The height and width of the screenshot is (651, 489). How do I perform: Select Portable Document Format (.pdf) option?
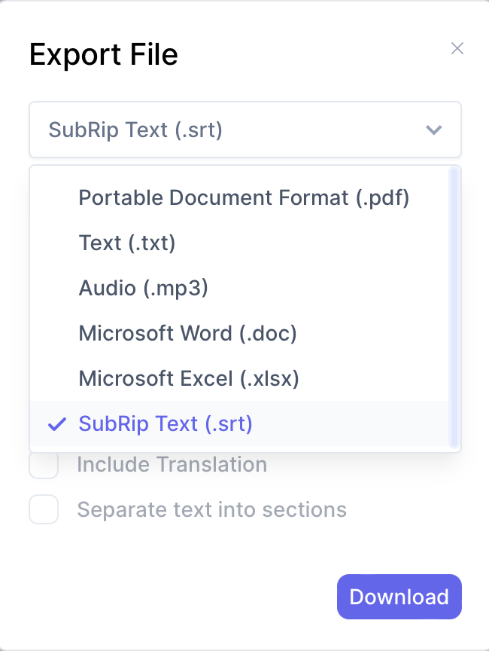click(x=244, y=197)
